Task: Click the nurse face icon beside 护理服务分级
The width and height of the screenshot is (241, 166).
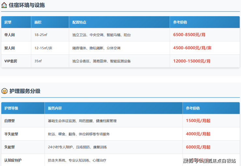Action: point(4,91)
